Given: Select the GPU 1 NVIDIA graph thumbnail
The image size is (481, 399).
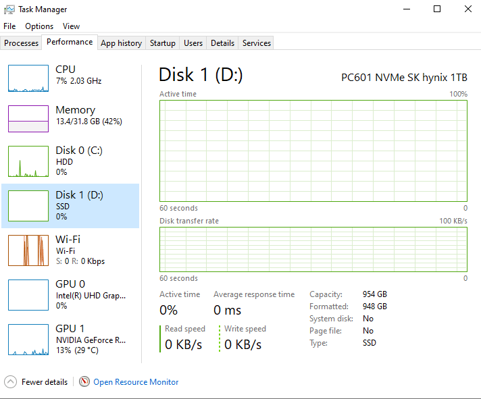Looking at the screenshot, I should click(28, 339).
